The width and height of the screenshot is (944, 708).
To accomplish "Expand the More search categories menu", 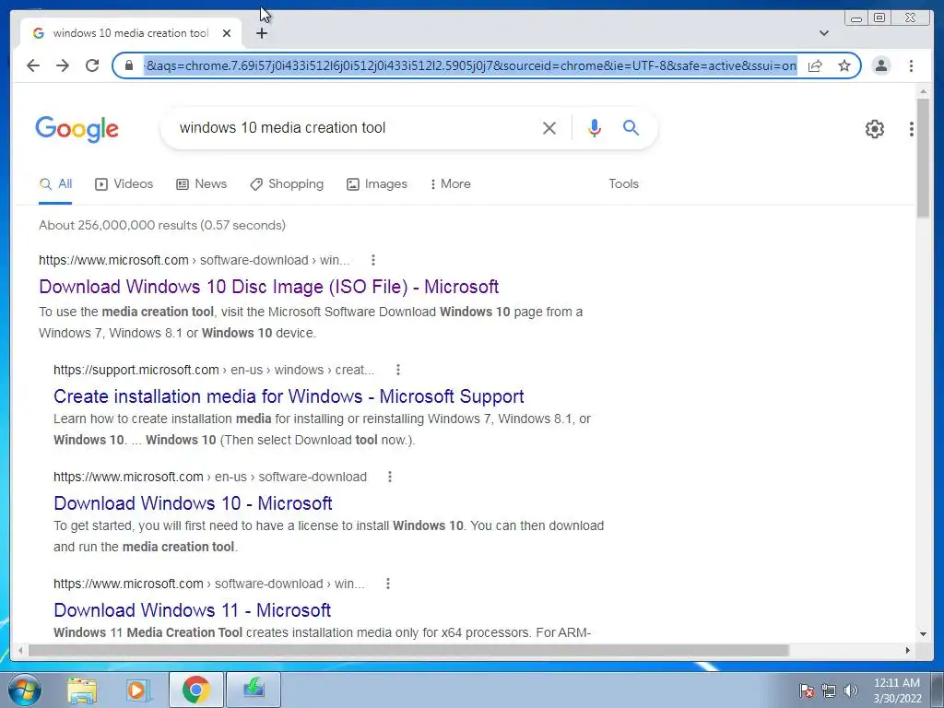I will click(x=450, y=184).
